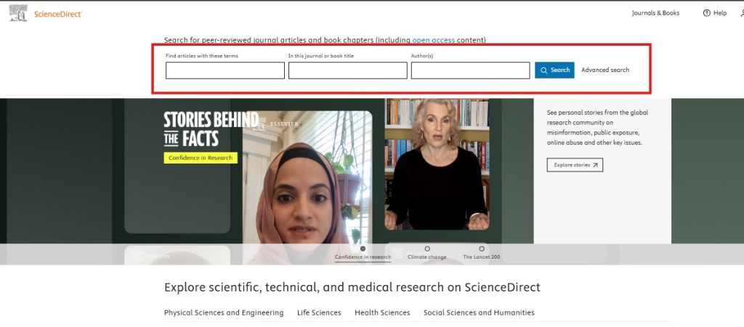Click the Elsevier tree logo icon
744x327 pixels.
tap(18, 13)
